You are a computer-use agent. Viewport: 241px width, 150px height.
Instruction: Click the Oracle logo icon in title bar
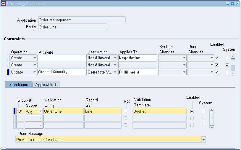(x=3, y=4)
